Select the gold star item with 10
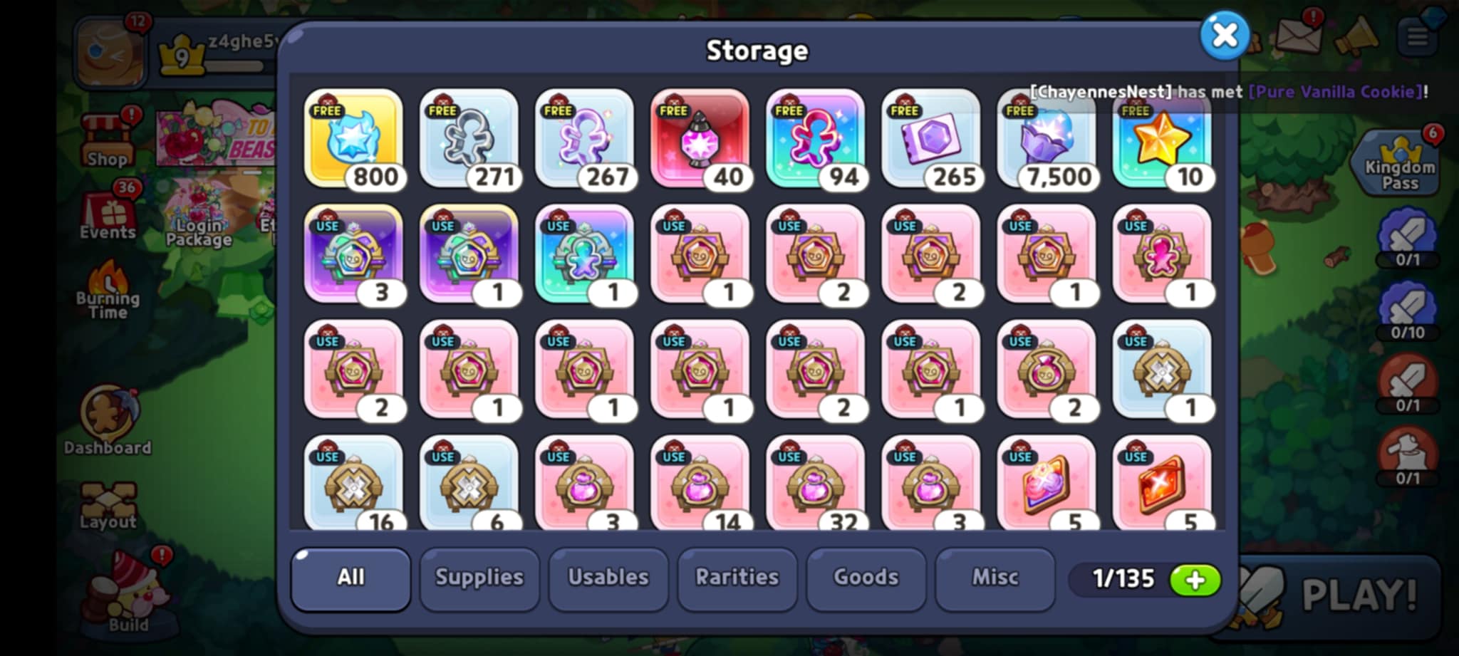 (1161, 139)
